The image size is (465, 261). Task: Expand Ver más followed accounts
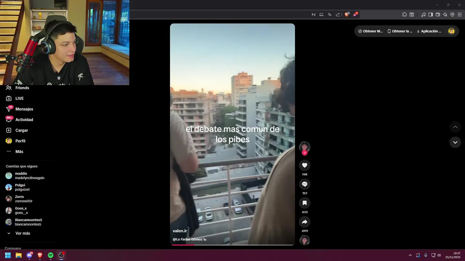pyautogui.click(x=18, y=233)
